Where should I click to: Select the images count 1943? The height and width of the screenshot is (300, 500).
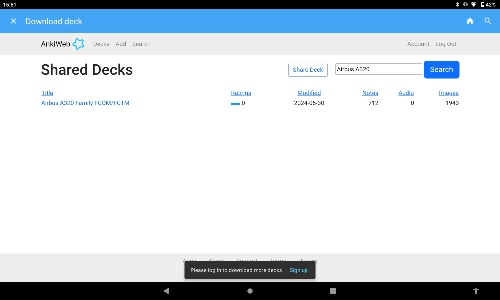(x=452, y=103)
